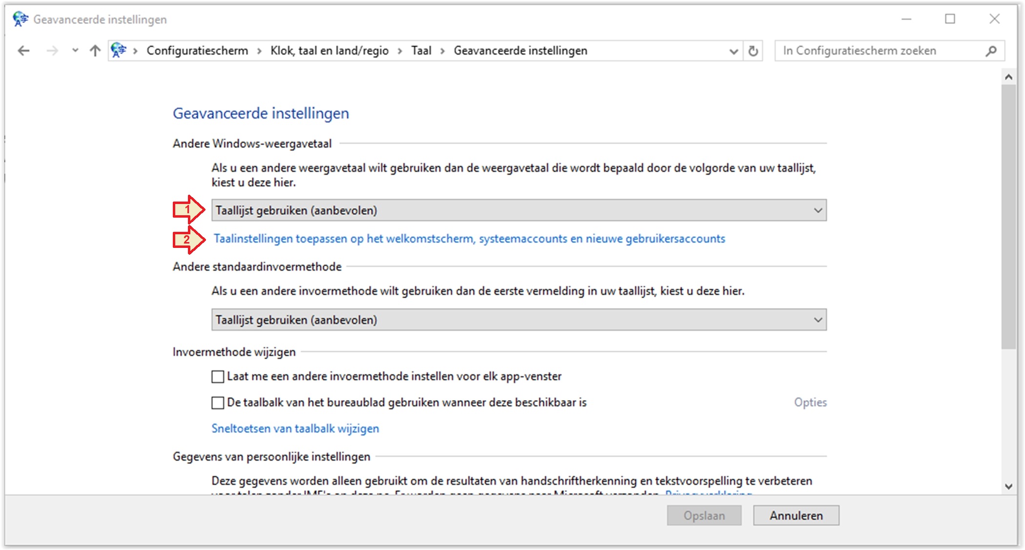
Task: Enable different input method per app window
Action: [218, 376]
